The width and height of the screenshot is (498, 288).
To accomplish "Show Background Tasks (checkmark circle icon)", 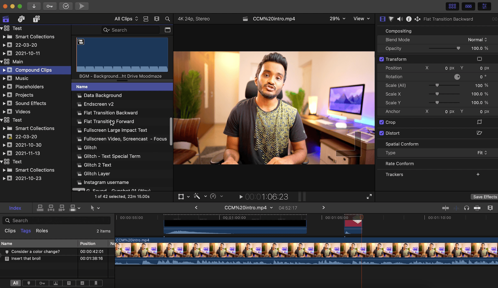I will (x=66, y=6).
